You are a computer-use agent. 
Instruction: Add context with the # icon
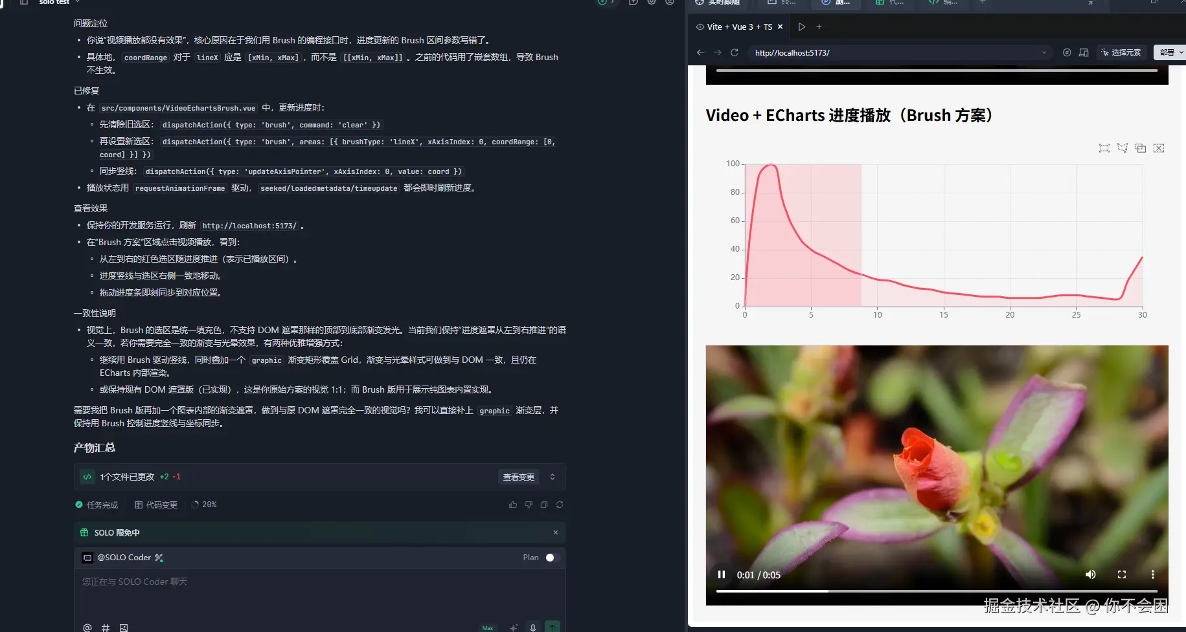106,627
